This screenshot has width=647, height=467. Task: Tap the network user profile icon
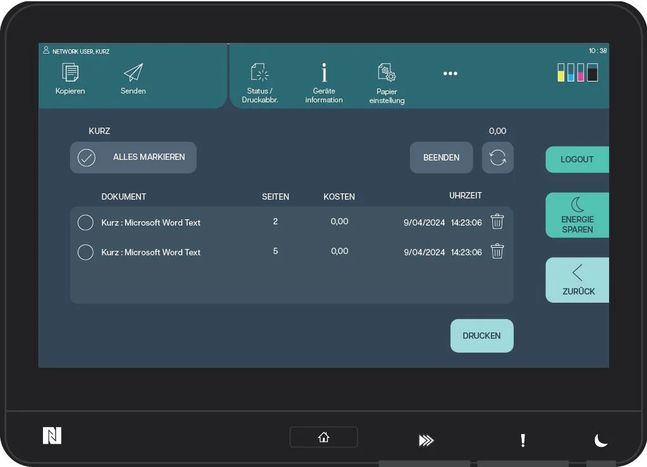point(45,51)
